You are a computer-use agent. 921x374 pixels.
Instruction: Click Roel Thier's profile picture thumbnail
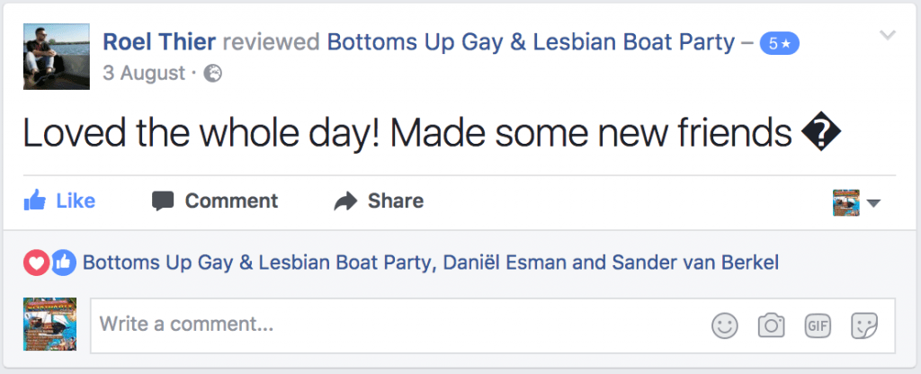point(56,57)
